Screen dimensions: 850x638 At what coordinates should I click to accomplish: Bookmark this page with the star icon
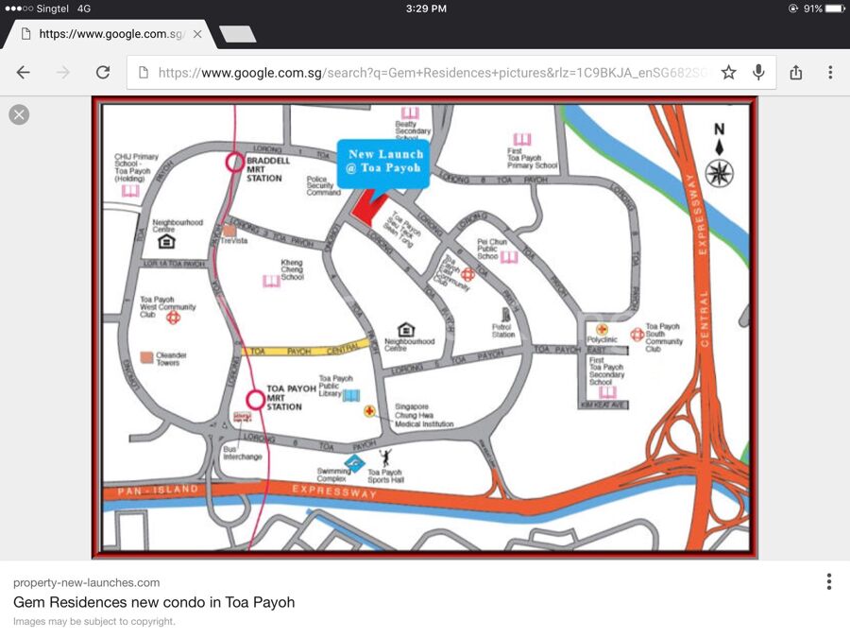point(728,73)
